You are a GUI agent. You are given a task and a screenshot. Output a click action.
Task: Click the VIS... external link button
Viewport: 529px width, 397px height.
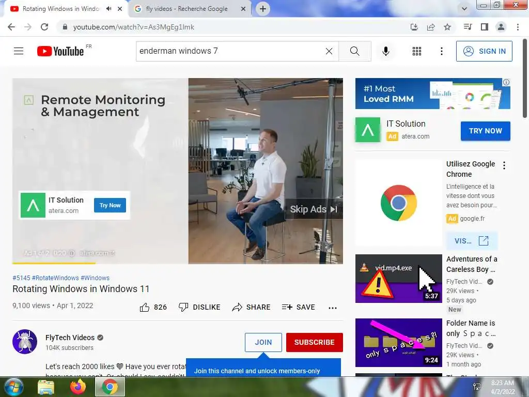472,241
